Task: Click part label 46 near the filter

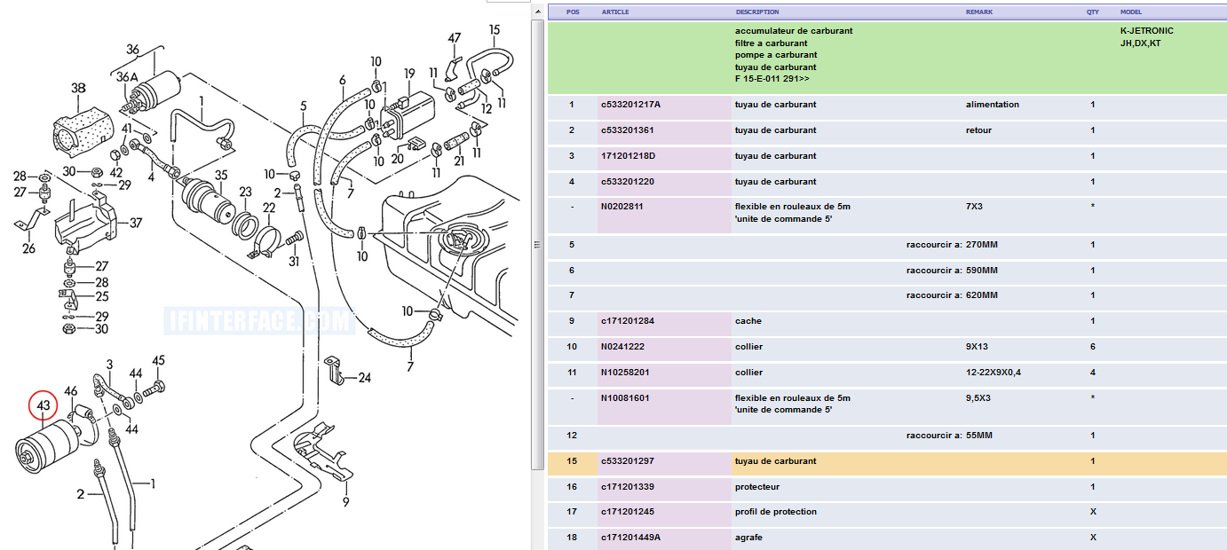Action: click(71, 391)
